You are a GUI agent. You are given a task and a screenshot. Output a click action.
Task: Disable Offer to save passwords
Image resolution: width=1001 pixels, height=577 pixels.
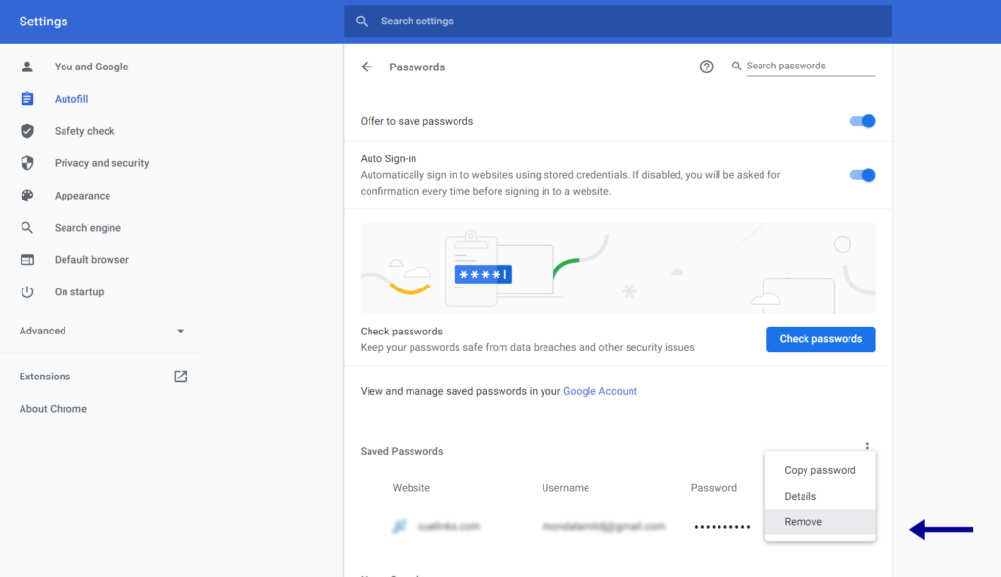[x=862, y=120]
